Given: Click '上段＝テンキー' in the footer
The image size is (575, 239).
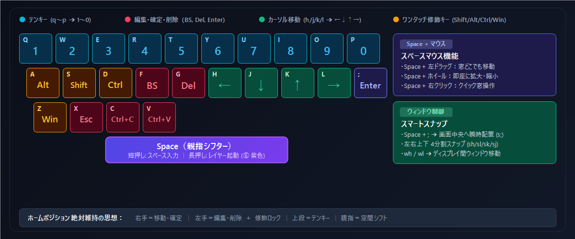Looking at the screenshot, I should [x=311, y=217].
